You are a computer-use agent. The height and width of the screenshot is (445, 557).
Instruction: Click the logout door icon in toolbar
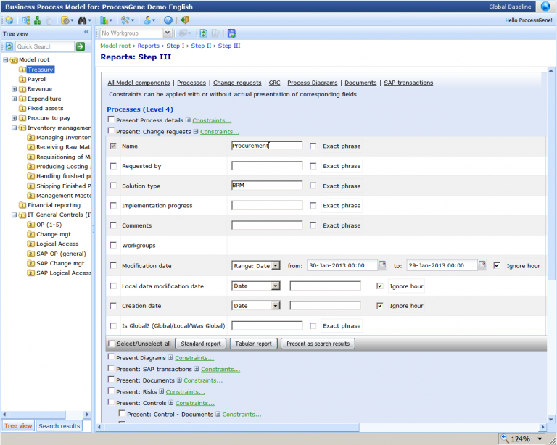[185, 20]
